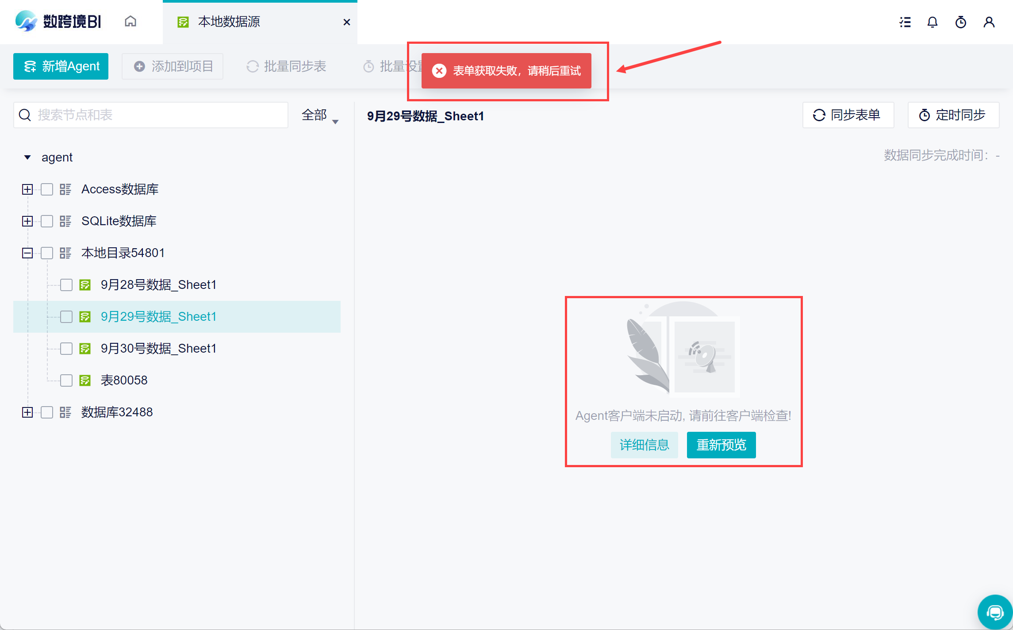Click the search magnifier icon

(x=25, y=115)
